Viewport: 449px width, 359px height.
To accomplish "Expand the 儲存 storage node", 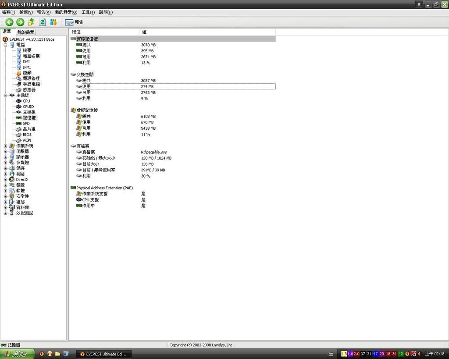I will pyautogui.click(x=5, y=168).
